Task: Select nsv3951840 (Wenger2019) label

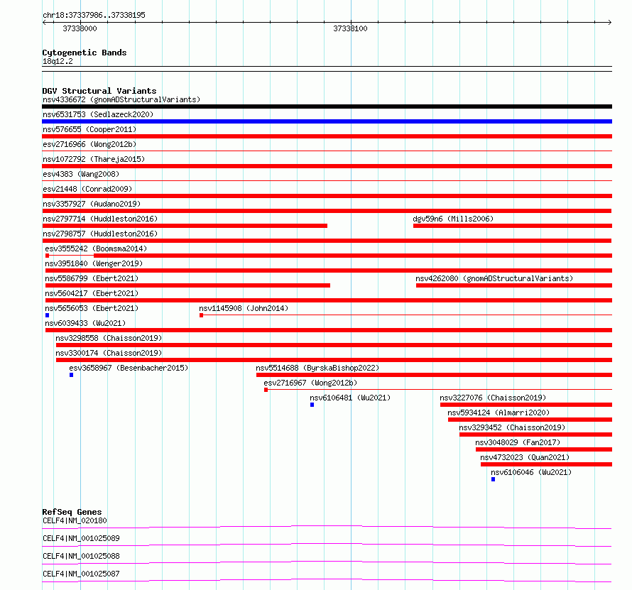Action: tap(94, 263)
